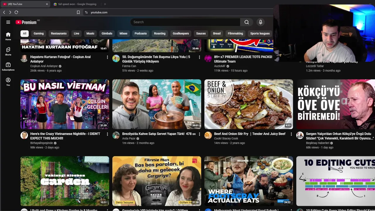Image resolution: width=375 pixels, height=211 pixels.
Task: Open the Kitchen Garden video thumbnail
Action: click(65, 181)
